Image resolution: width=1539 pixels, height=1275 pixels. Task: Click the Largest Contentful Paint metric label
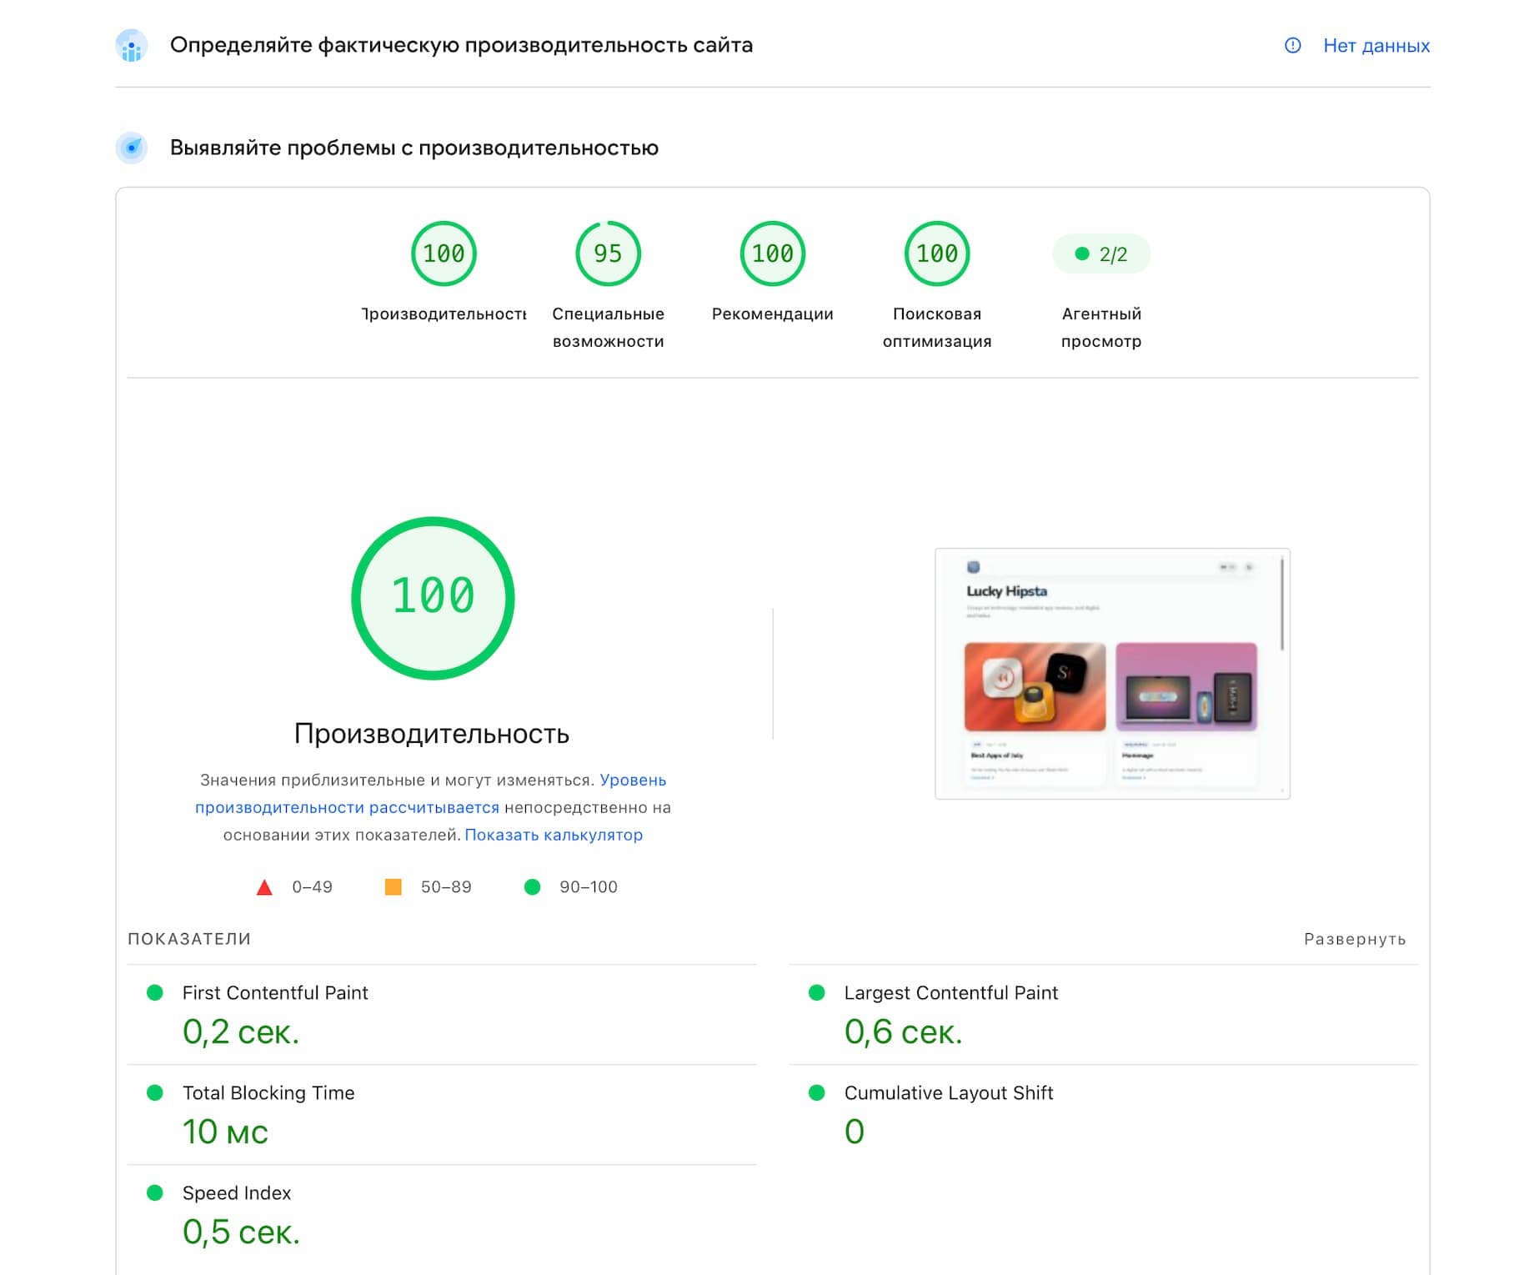(x=950, y=992)
